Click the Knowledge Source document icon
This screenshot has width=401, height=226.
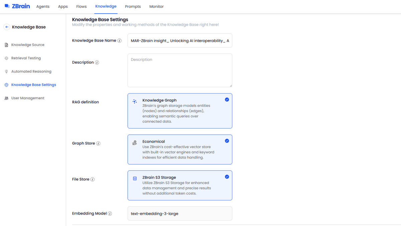pyautogui.click(x=6, y=45)
